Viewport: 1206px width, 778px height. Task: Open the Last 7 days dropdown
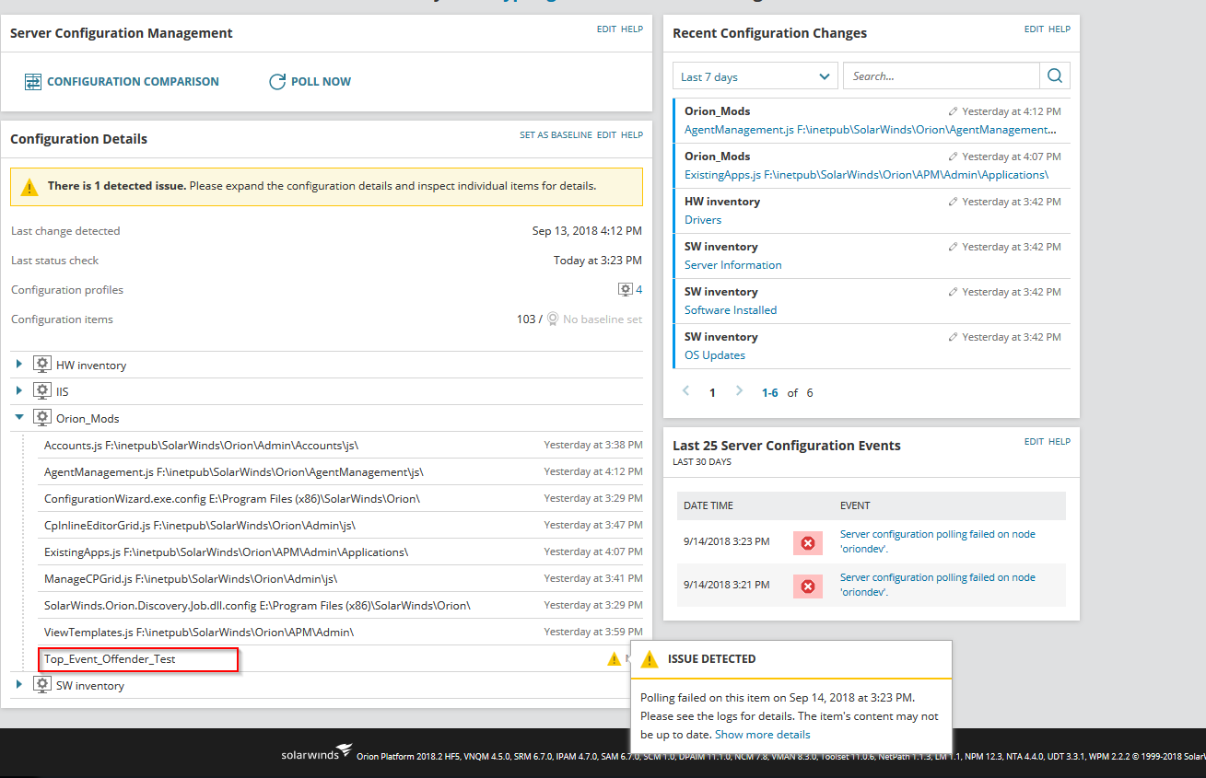(x=755, y=76)
